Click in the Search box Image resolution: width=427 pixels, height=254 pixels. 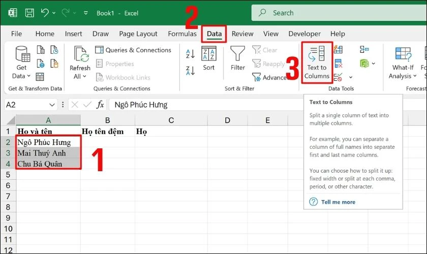coord(339,13)
